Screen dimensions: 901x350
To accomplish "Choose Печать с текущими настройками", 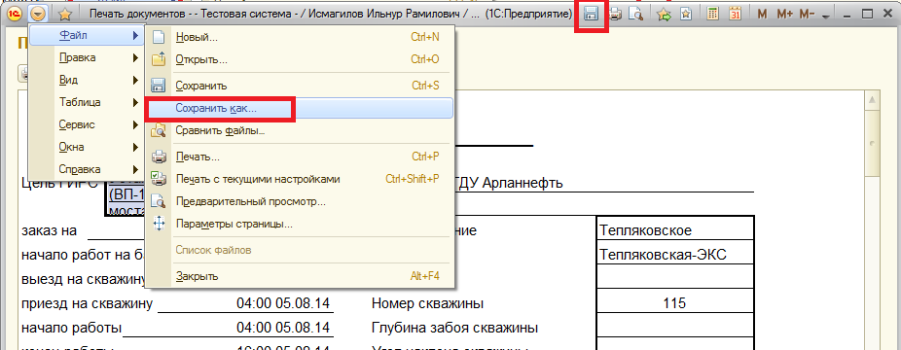I will pyautogui.click(x=300, y=179).
